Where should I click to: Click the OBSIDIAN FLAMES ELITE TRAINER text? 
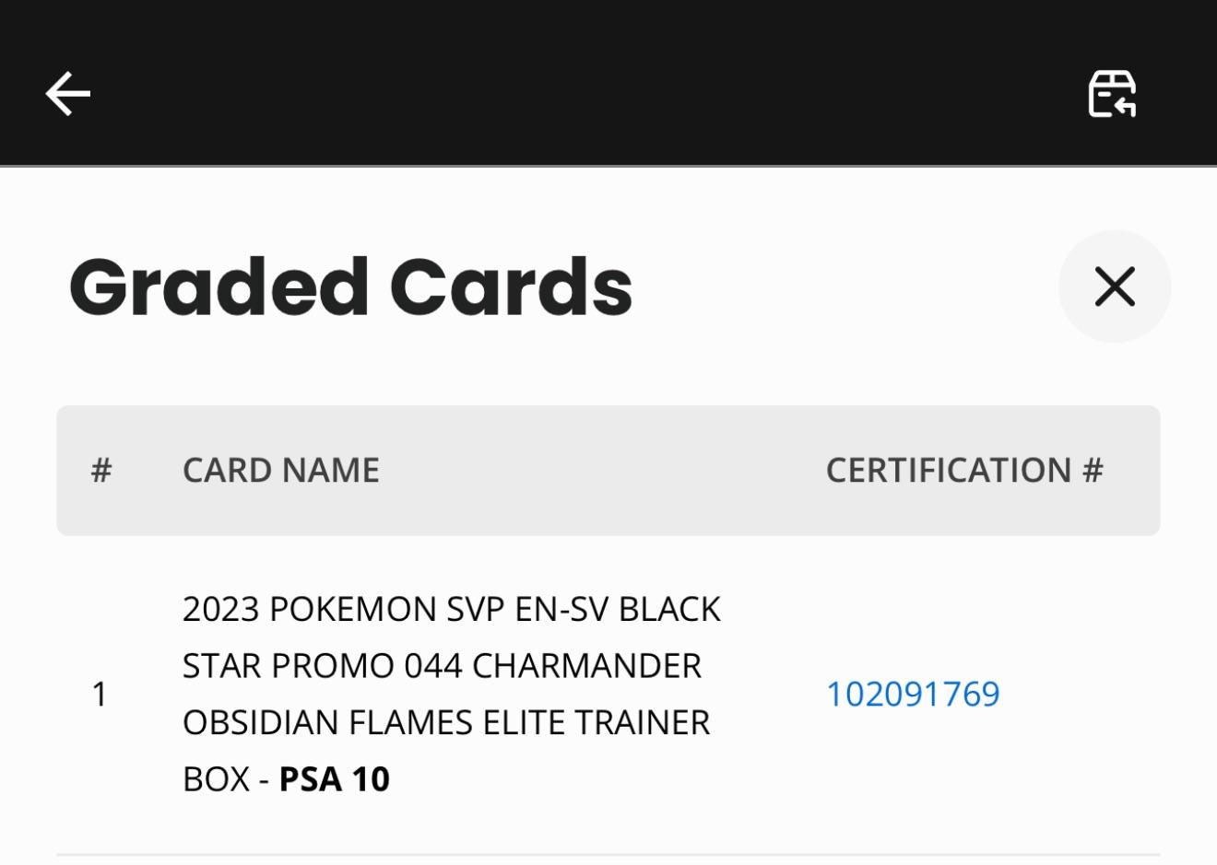pos(446,723)
